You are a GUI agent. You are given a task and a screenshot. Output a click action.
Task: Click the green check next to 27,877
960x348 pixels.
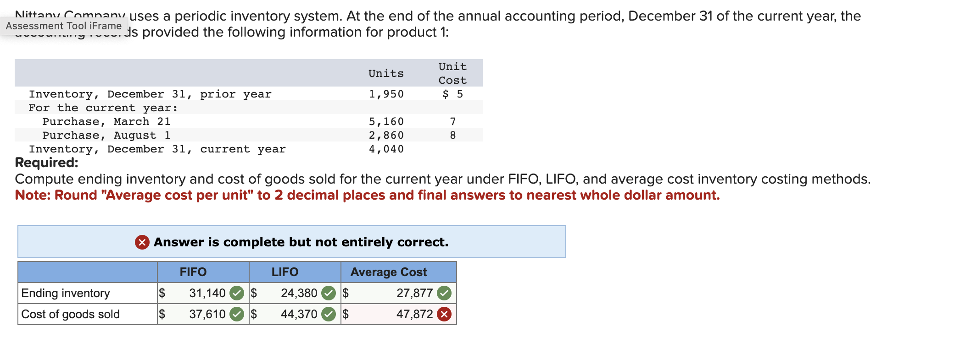444,293
